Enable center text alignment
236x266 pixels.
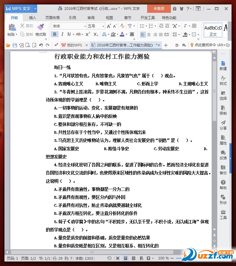click(x=149, y=35)
